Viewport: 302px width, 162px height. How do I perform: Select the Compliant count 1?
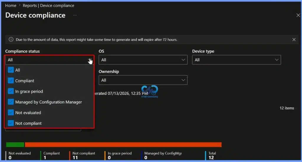tap(45, 158)
